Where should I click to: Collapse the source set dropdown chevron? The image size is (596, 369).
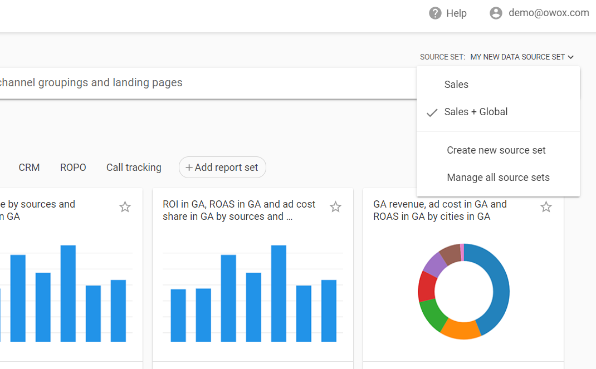point(570,57)
